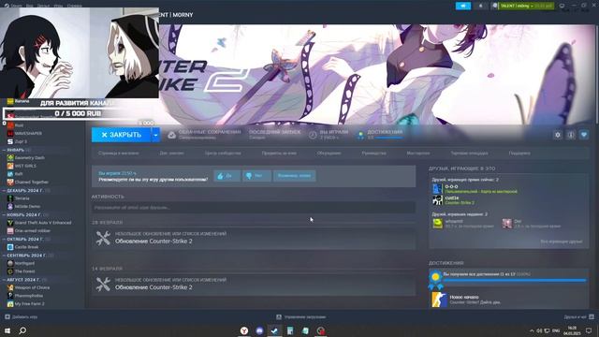
Task: Click the donation goal bar 0 / 5 000 RUB
Action: point(78,113)
